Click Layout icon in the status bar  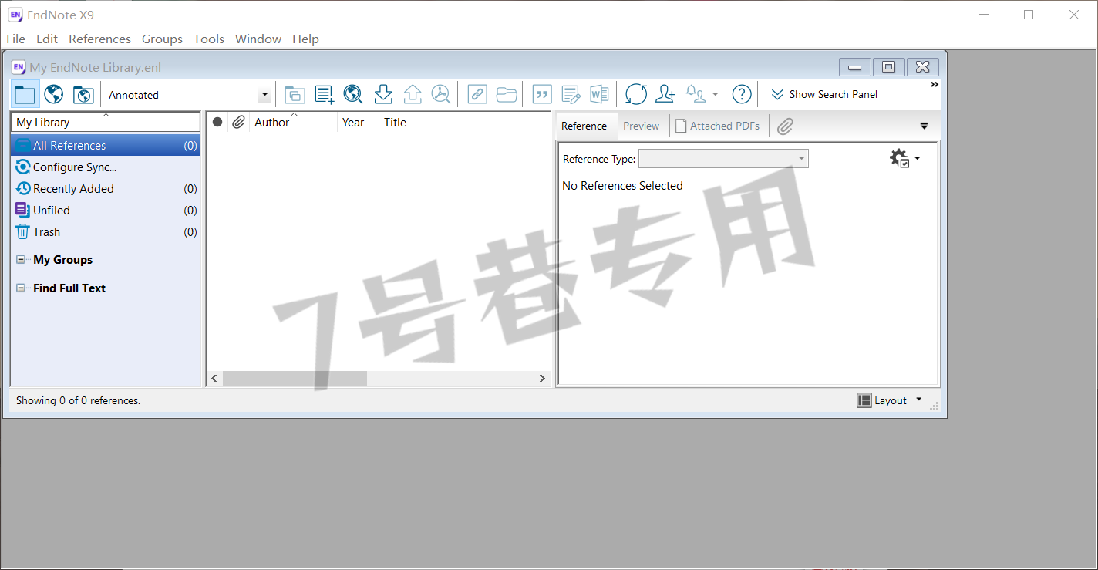click(864, 400)
